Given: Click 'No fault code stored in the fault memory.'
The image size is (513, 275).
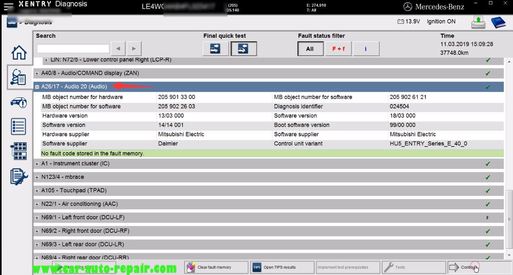Looking at the screenshot, I should pyautogui.click(x=93, y=153).
